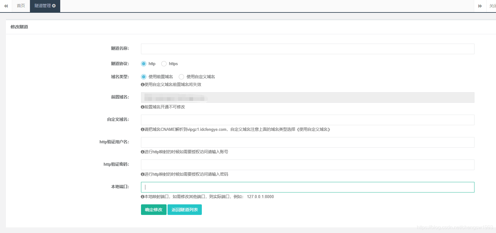Click the disabled 前置域名 field
Image resolution: width=496 pixels, height=233 pixels.
click(x=308, y=97)
